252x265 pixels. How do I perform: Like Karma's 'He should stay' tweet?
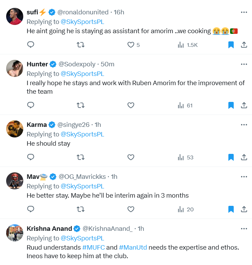coord(131,157)
